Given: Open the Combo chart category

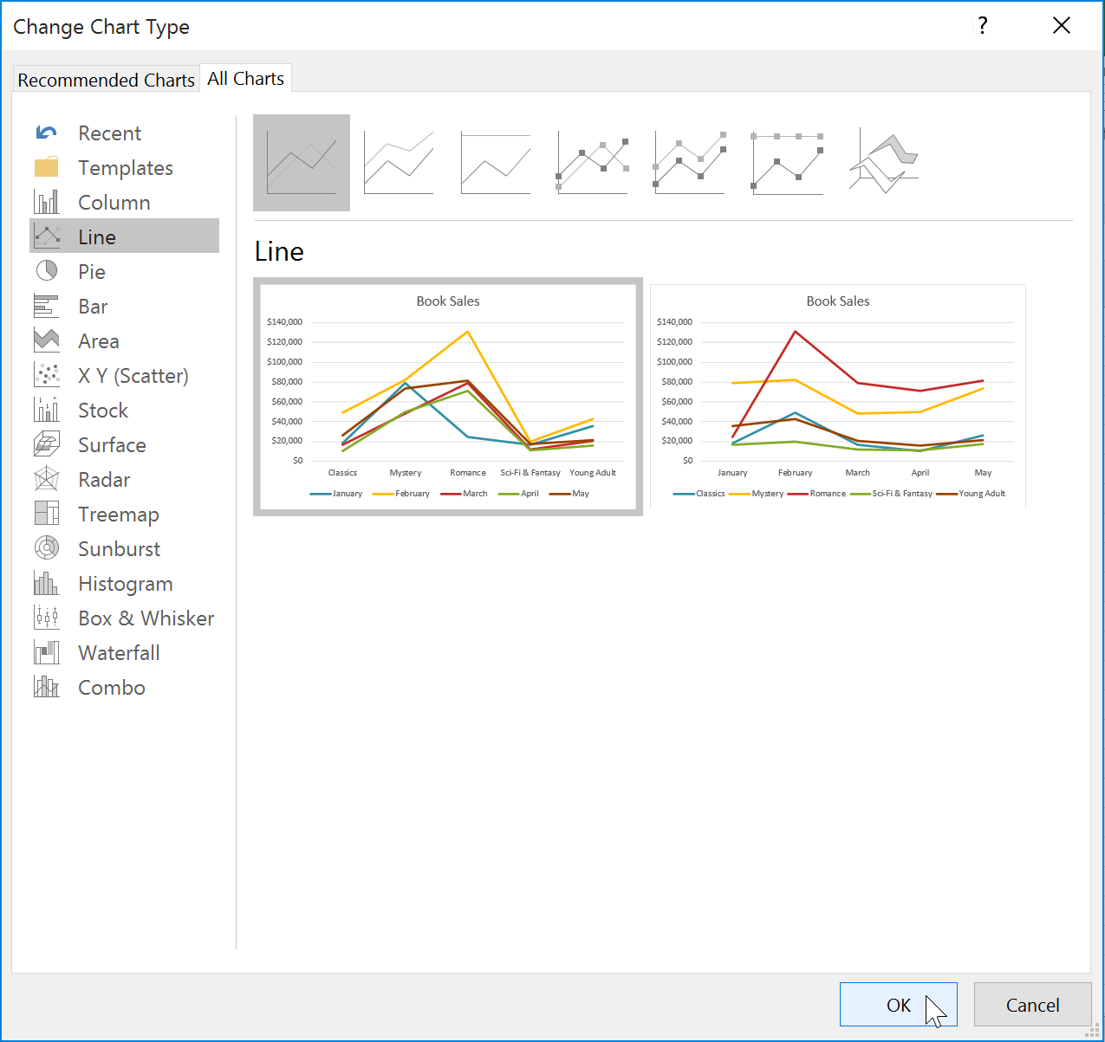Looking at the screenshot, I should click(x=111, y=687).
